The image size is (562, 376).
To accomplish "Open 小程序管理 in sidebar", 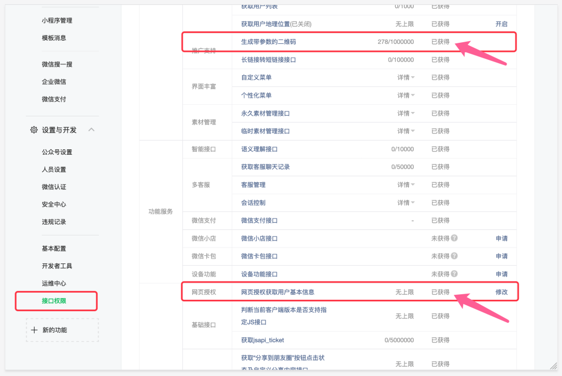I will tap(57, 20).
